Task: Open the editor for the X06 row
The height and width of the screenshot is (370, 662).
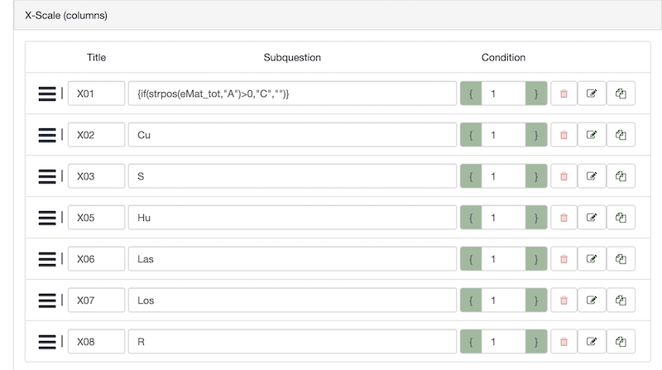Action: pyautogui.click(x=592, y=259)
